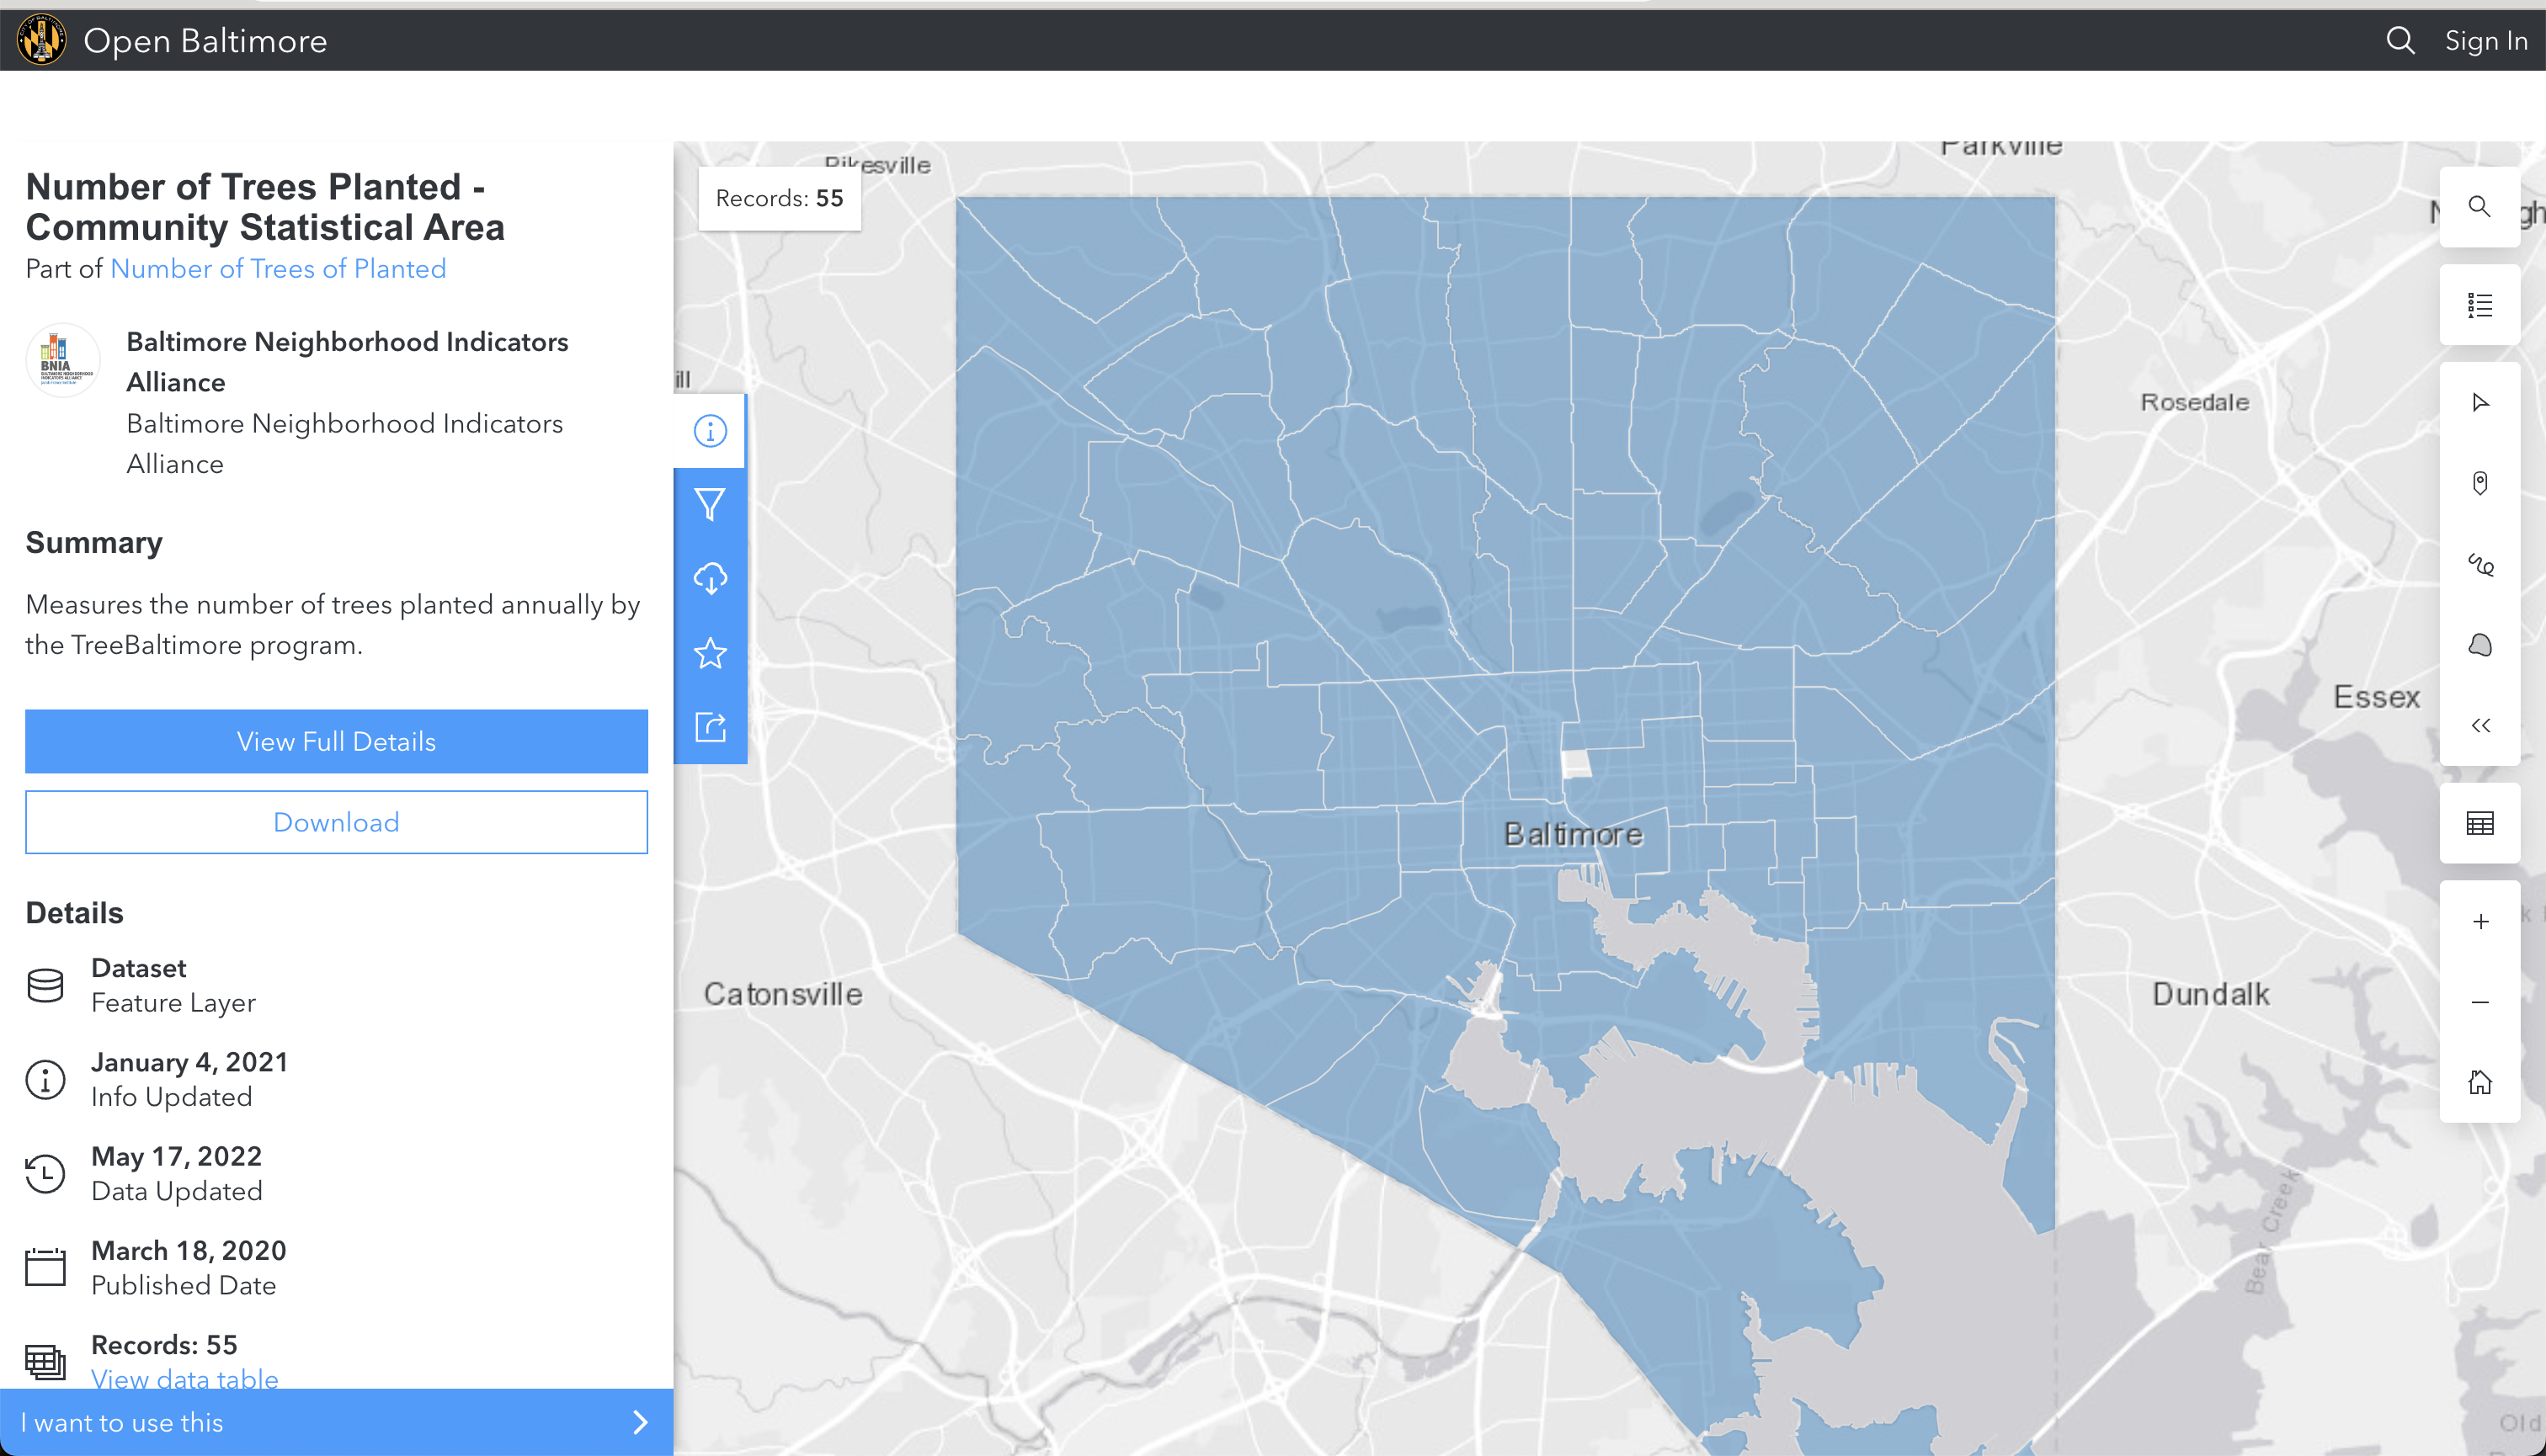Click View Full Details button

point(336,741)
